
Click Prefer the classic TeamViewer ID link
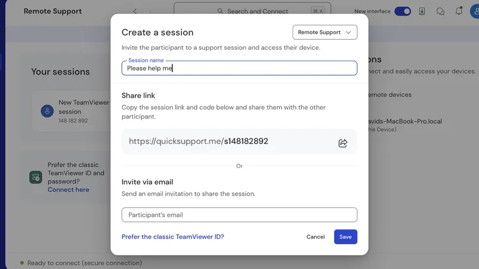[x=172, y=236]
